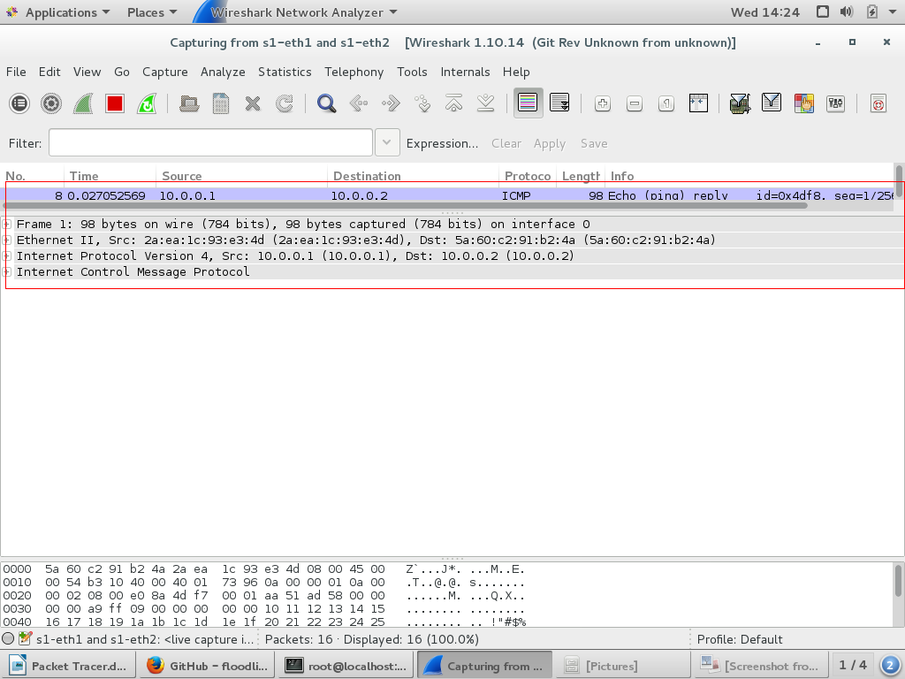Toggle auto scroll in live capture
Viewport: 905px width, 679px height.
559,103
